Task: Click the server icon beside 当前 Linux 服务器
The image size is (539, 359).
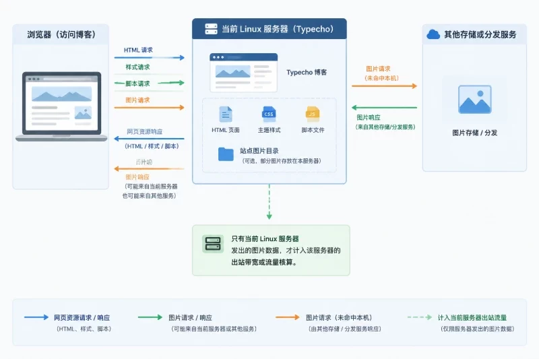Action: [x=211, y=29]
